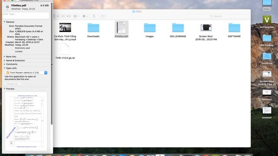The height and width of the screenshot is (156, 278).
Task: Click the upper Untitled file on desktop
Action: coord(267,92)
